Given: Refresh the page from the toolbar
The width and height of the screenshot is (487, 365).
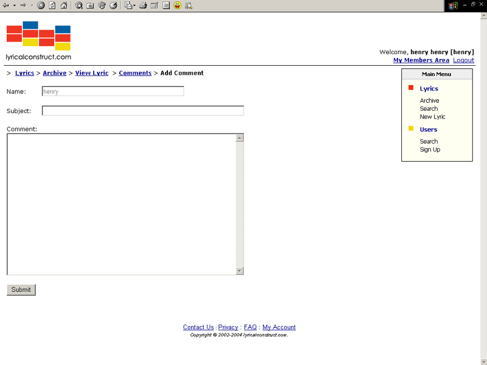Looking at the screenshot, I should tap(52, 5).
